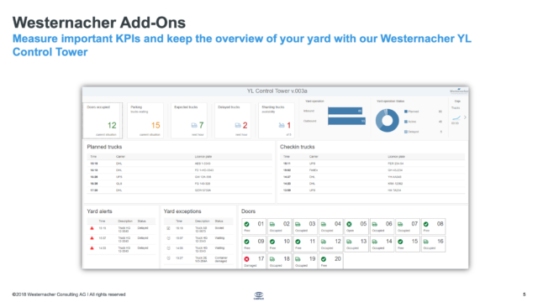This screenshot has height=302, width=538.
Task: Click the green check icon on door 08
Action: click(x=426, y=224)
